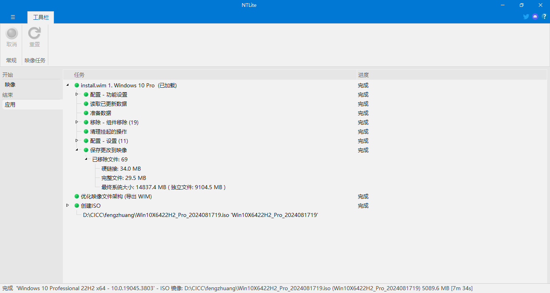550x293 pixels.
Task: Select the 优化映像文件架构 (导出 WIM) row text
Action: tap(116, 196)
